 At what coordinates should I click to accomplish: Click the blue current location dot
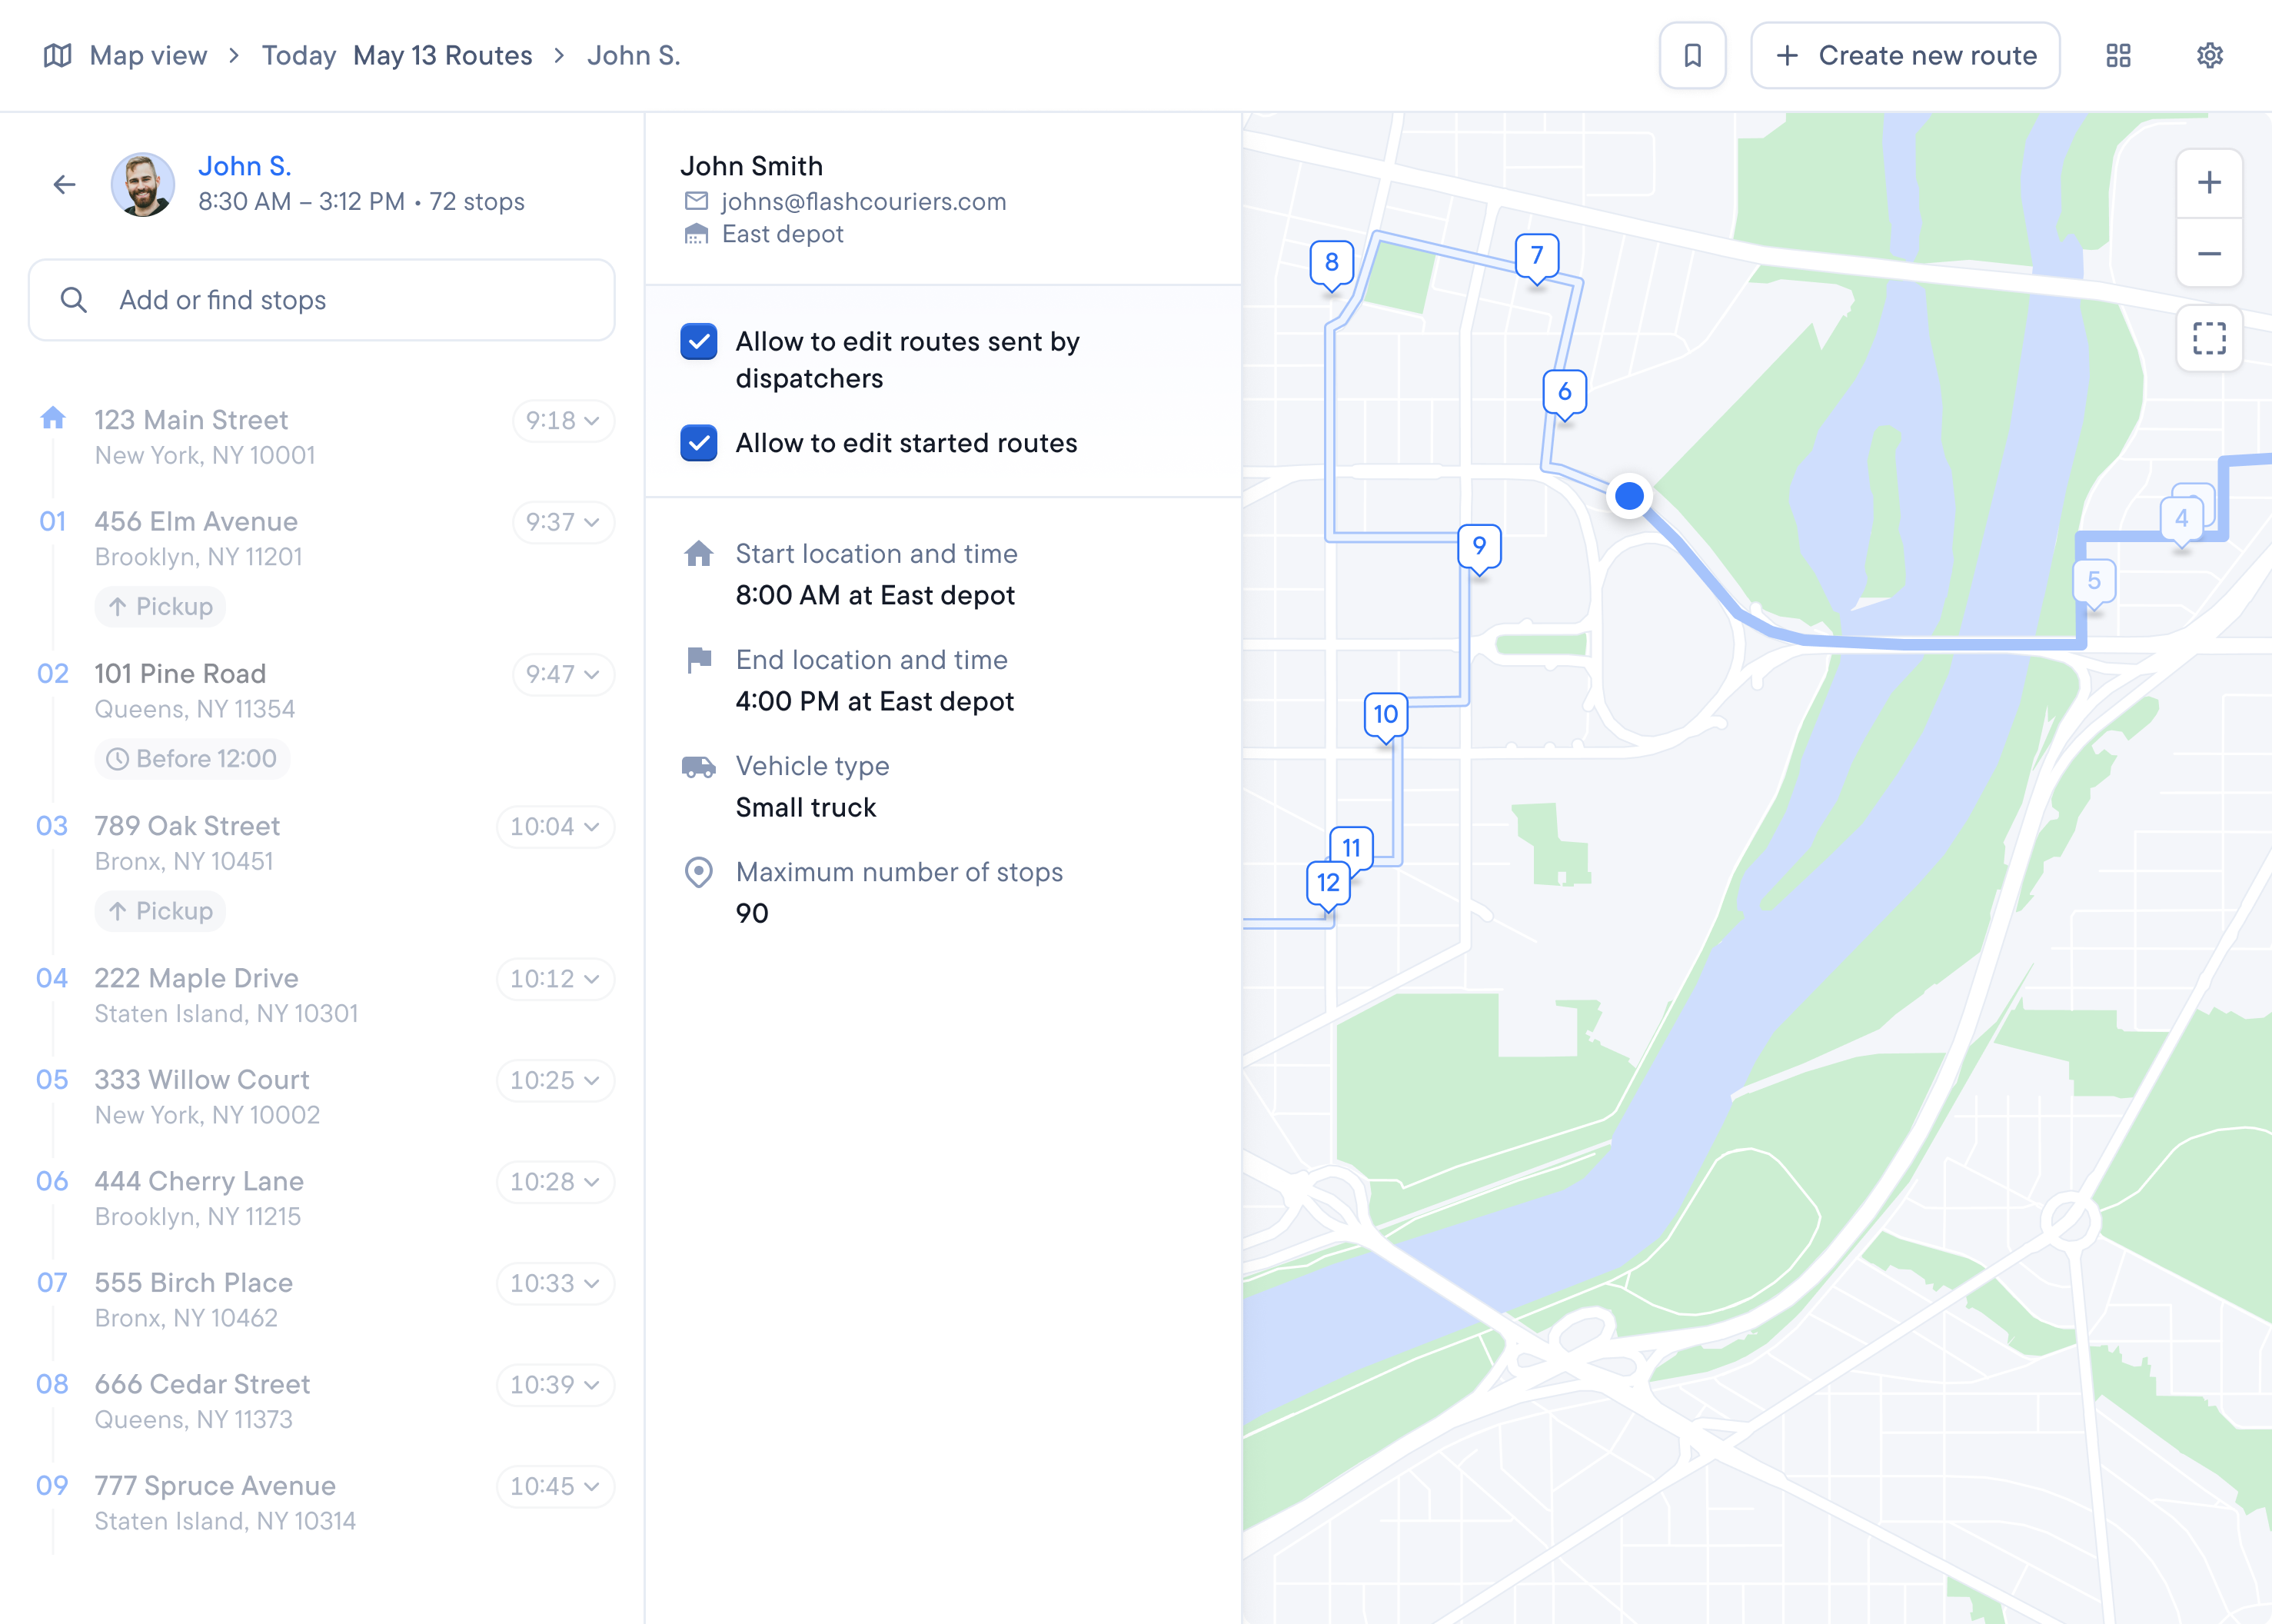[1629, 495]
